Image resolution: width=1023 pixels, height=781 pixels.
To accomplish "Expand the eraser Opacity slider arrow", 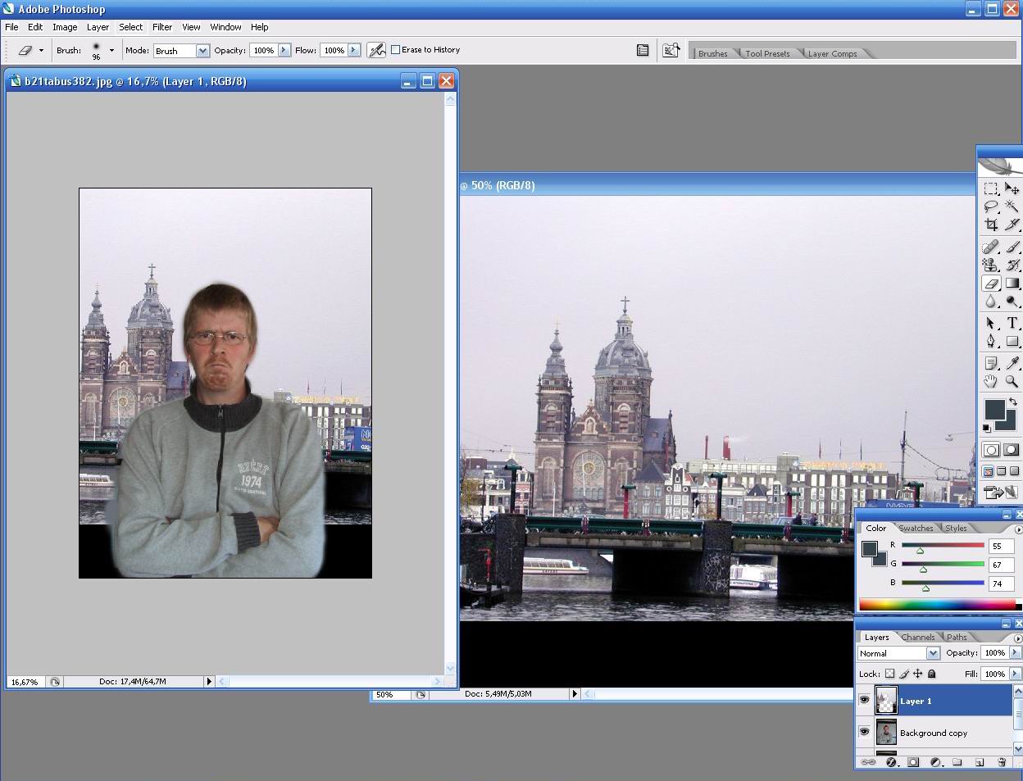I will pyautogui.click(x=284, y=50).
